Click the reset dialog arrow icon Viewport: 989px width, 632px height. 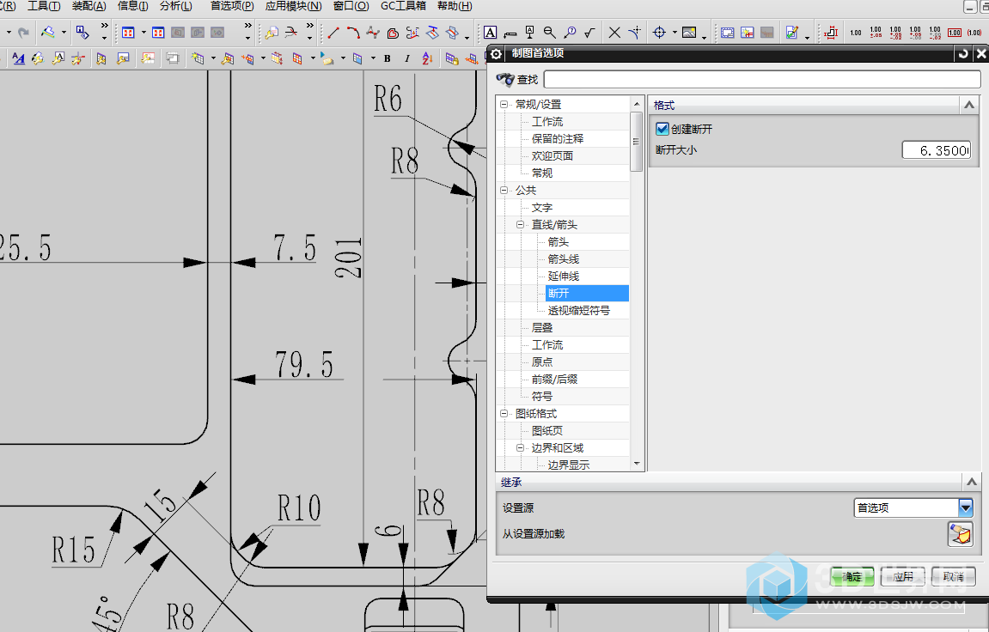(x=963, y=53)
